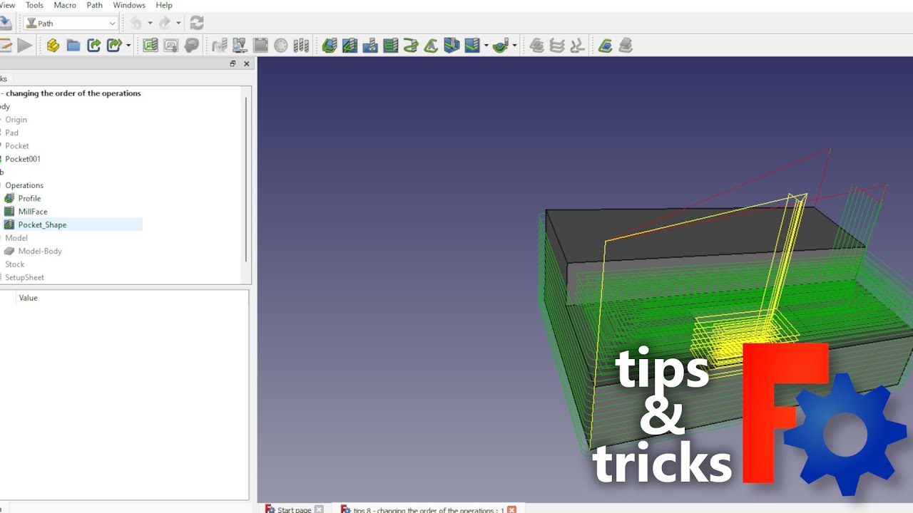The width and height of the screenshot is (913, 513).
Task: Open the Engrave operations dropdown arrow
Action: click(x=486, y=46)
